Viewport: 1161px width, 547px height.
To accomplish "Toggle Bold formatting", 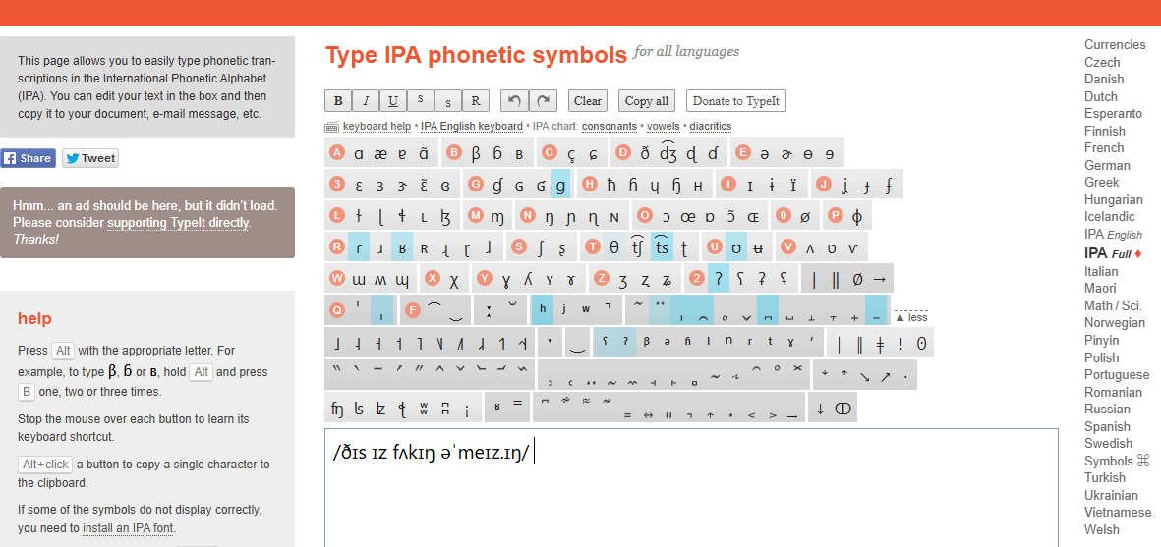I will 338,100.
